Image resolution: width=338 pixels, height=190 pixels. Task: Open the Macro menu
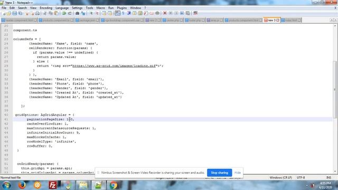tap(101, 8)
